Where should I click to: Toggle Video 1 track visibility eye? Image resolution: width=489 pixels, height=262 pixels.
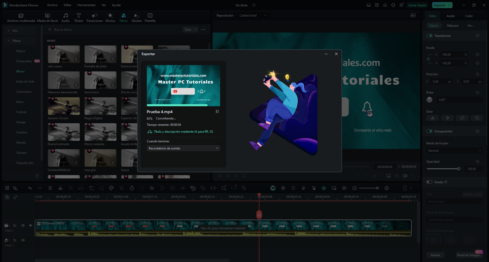(31, 225)
